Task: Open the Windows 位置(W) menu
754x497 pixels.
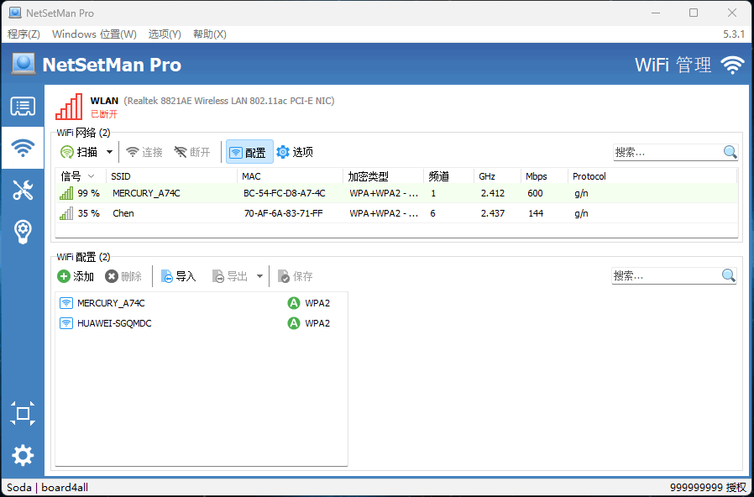Action: (x=94, y=34)
